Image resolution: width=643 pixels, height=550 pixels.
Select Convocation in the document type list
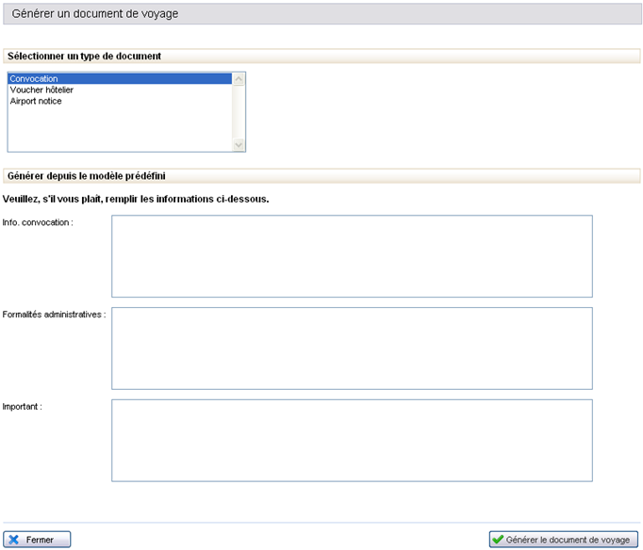pos(34,79)
